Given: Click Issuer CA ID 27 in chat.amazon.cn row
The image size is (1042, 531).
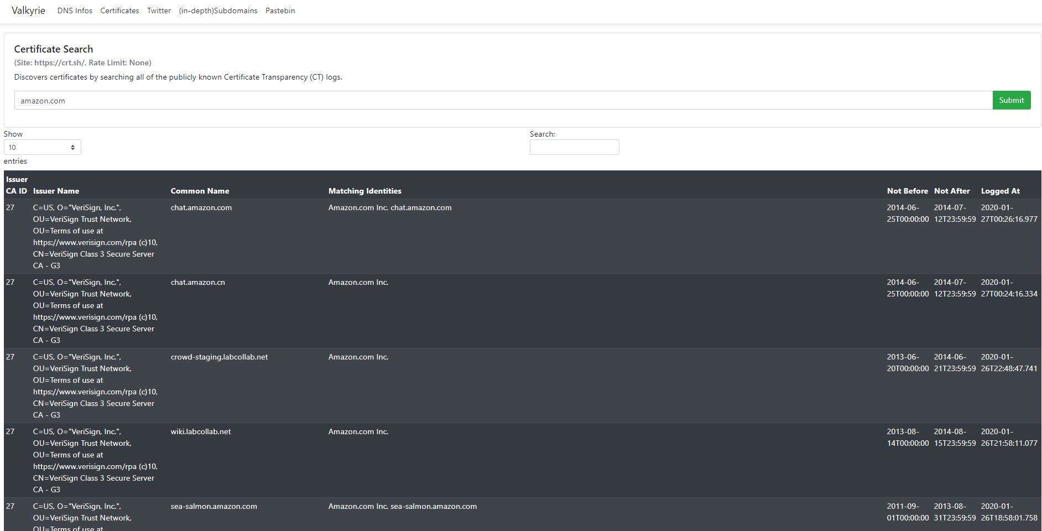Looking at the screenshot, I should click(x=11, y=282).
